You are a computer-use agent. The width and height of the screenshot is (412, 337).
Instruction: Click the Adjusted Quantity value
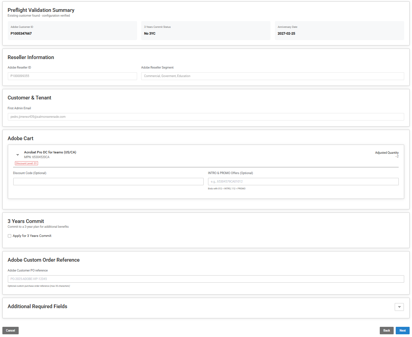[397, 156]
